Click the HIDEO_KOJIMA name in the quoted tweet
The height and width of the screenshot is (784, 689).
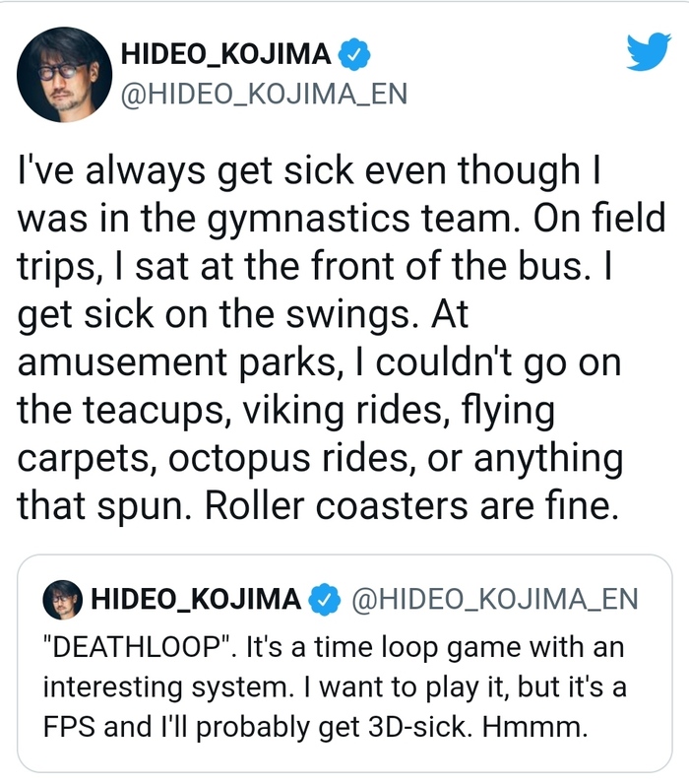(196, 599)
